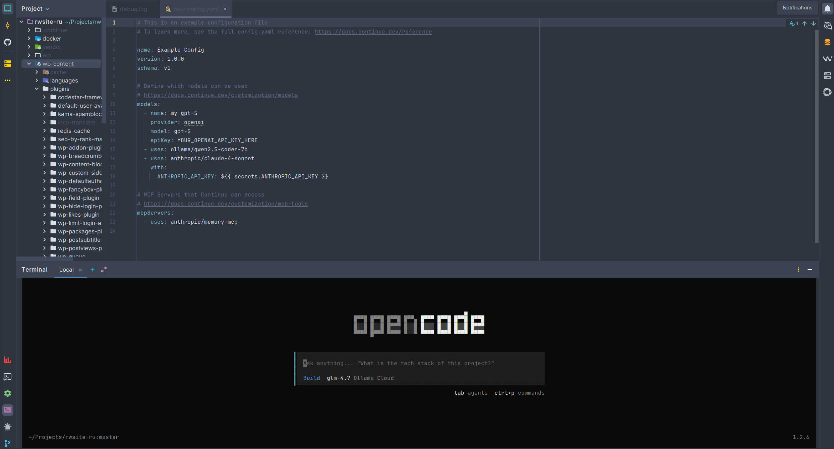Viewport: 834px width, 449px height.
Task: Close the Local terminal tab
Action: click(x=80, y=270)
